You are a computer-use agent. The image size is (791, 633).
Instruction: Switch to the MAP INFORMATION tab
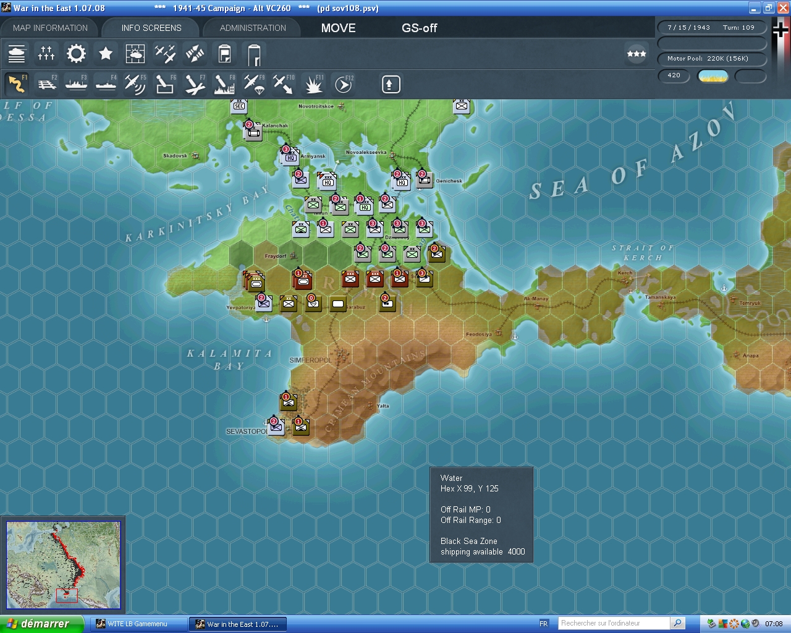tap(50, 28)
